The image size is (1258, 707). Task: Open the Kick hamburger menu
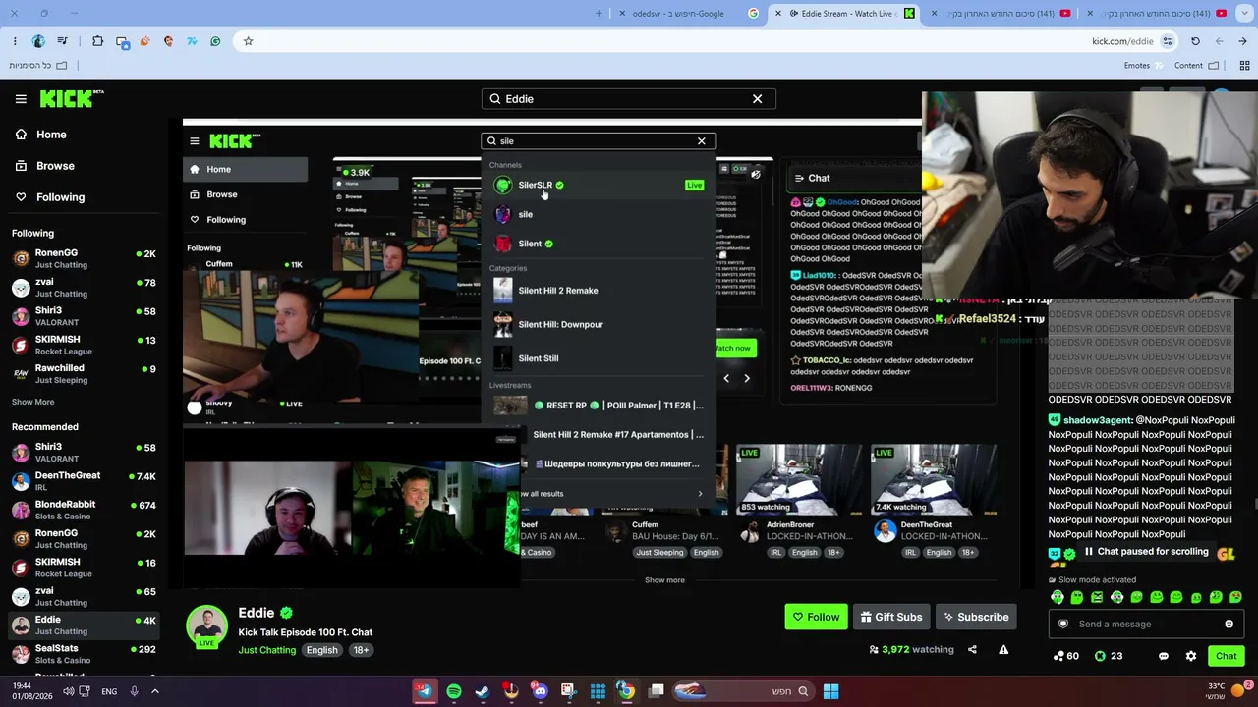21,99
